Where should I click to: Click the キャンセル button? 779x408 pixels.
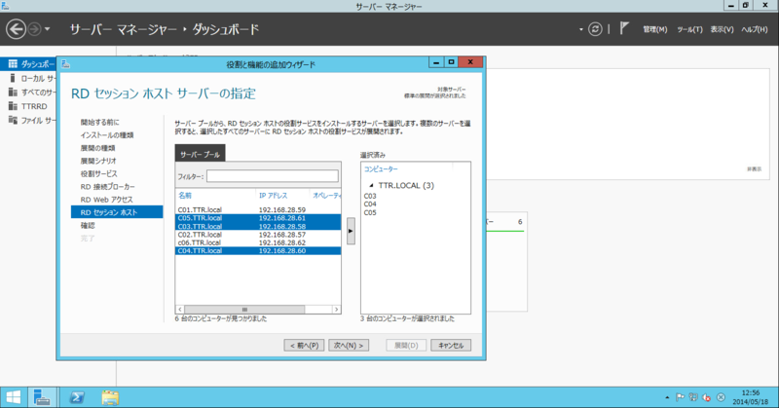coord(451,346)
